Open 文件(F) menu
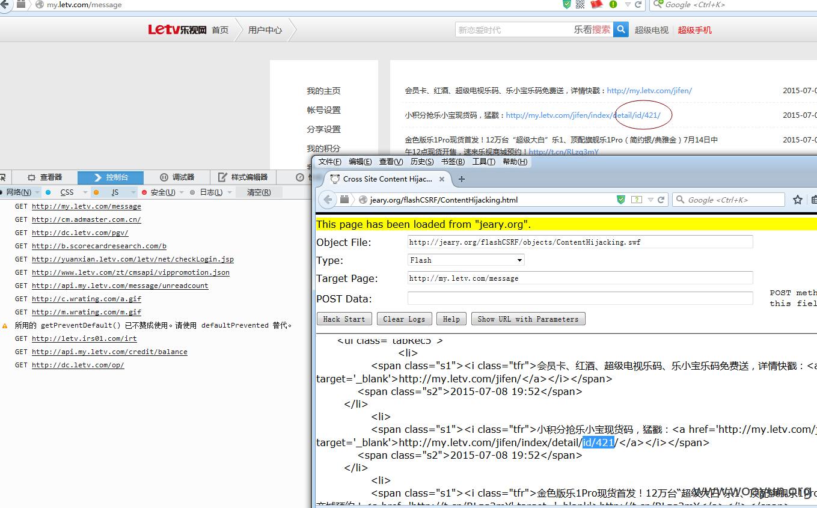The width and height of the screenshot is (817, 508). pos(329,162)
